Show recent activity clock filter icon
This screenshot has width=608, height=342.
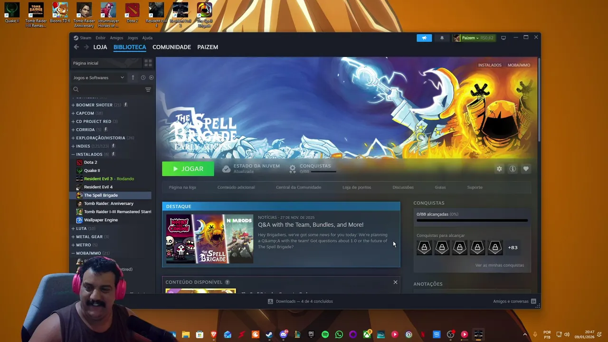point(143,77)
